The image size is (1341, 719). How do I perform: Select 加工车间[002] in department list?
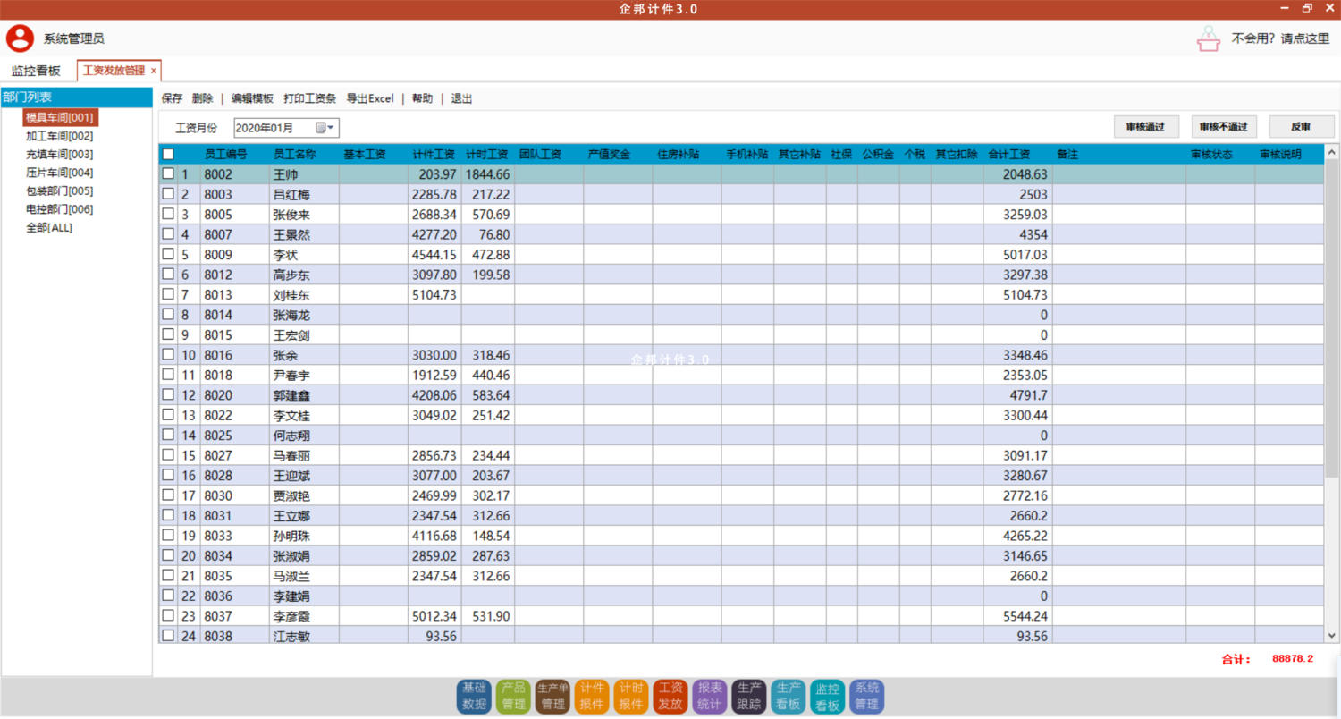pos(59,136)
